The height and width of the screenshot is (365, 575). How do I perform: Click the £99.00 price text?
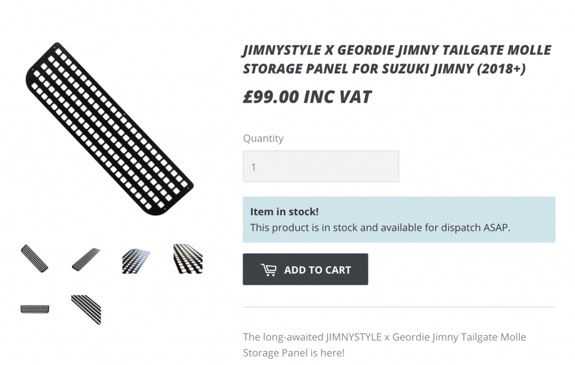coord(271,96)
